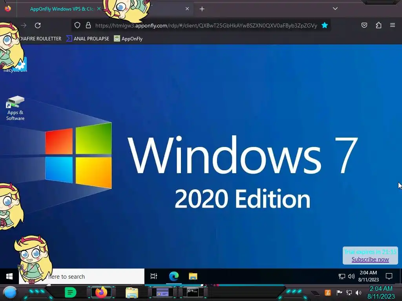Click the remote taskbar search box
Viewport: 402px width, 301px height.
pos(82,276)
